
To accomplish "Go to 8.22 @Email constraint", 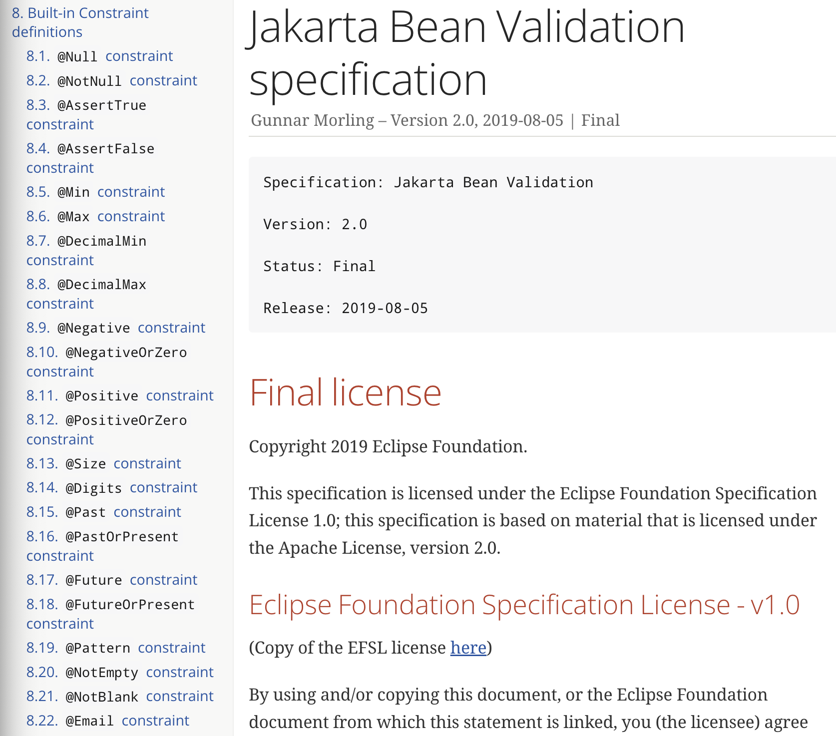I will tap(108, 721).
